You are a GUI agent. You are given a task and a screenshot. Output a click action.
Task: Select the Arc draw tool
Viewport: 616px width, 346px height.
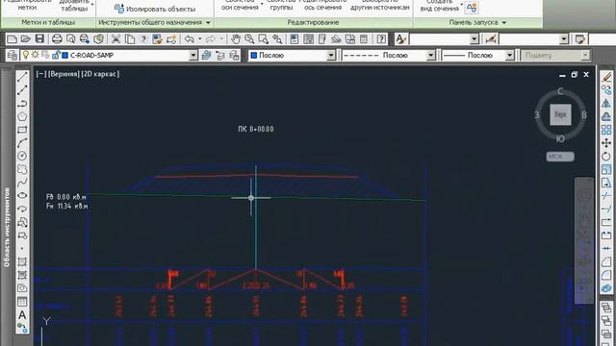click(x=22, y=143)
